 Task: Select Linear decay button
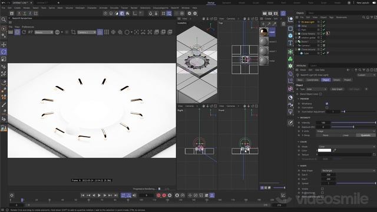(x=346, y=135)
